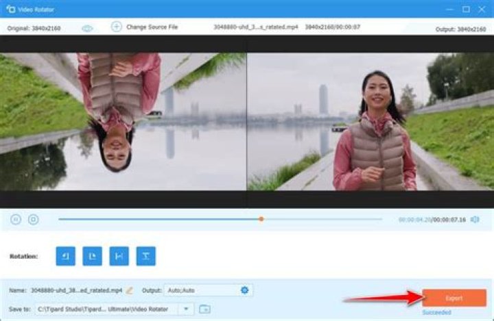The image size is (494, 321).
Task: Rotate video 90 degrees right
Action: (x=93, y=256)
